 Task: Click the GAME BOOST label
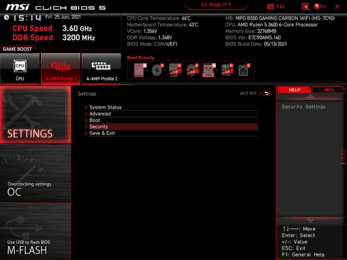point(17,49)
